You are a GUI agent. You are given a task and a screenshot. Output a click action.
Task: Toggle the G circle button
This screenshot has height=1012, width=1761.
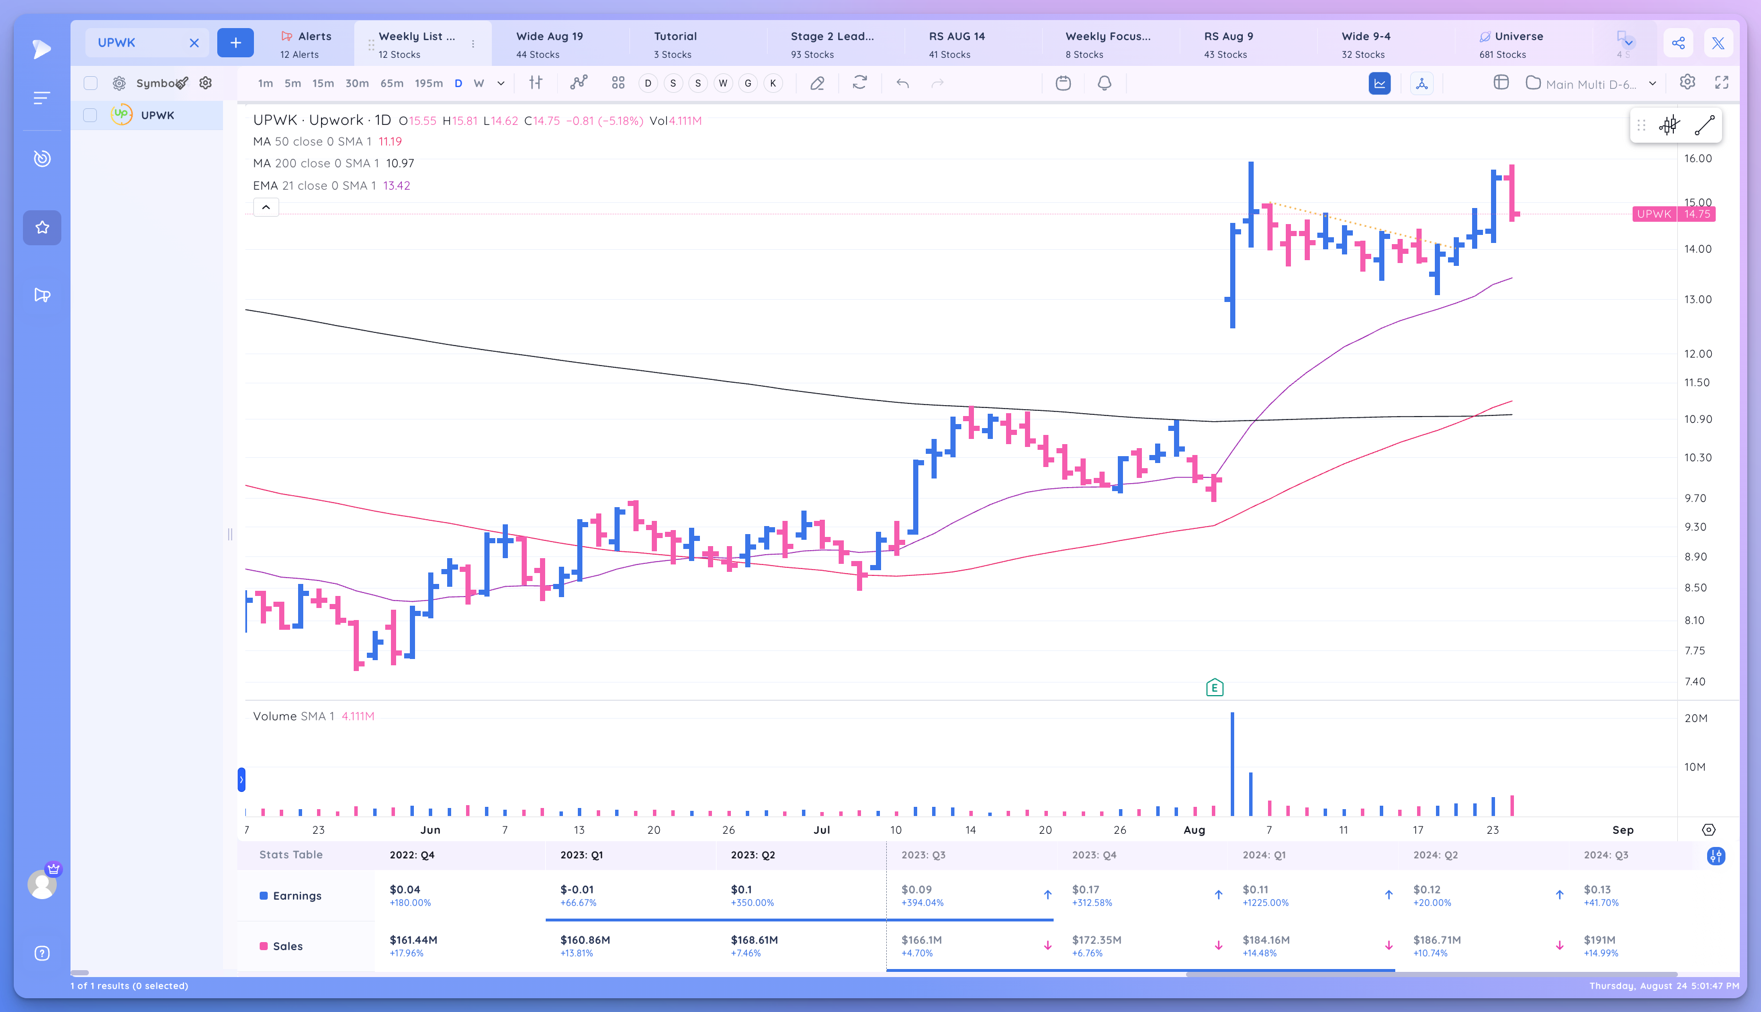tap(748, 84)
